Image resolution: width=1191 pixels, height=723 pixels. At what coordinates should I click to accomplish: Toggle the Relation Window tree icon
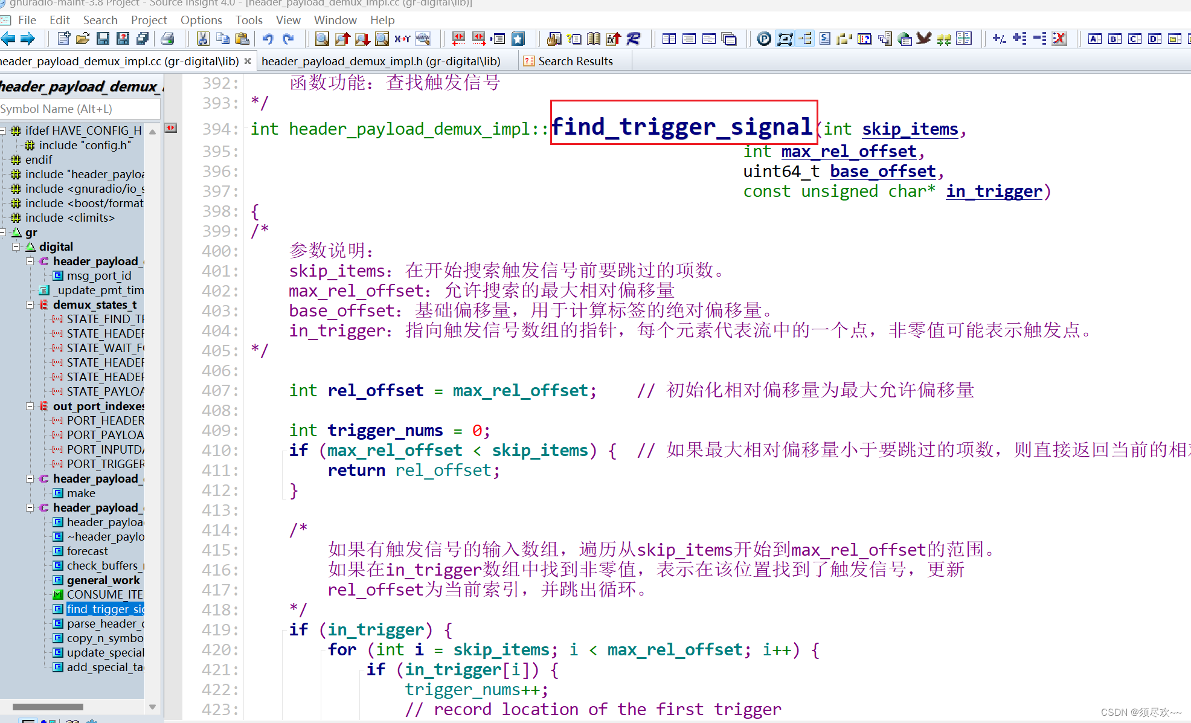pos(805,39)
